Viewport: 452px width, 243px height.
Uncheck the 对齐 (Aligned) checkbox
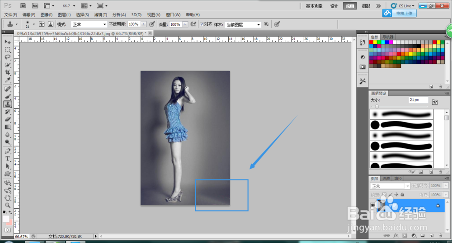point(202,24)
